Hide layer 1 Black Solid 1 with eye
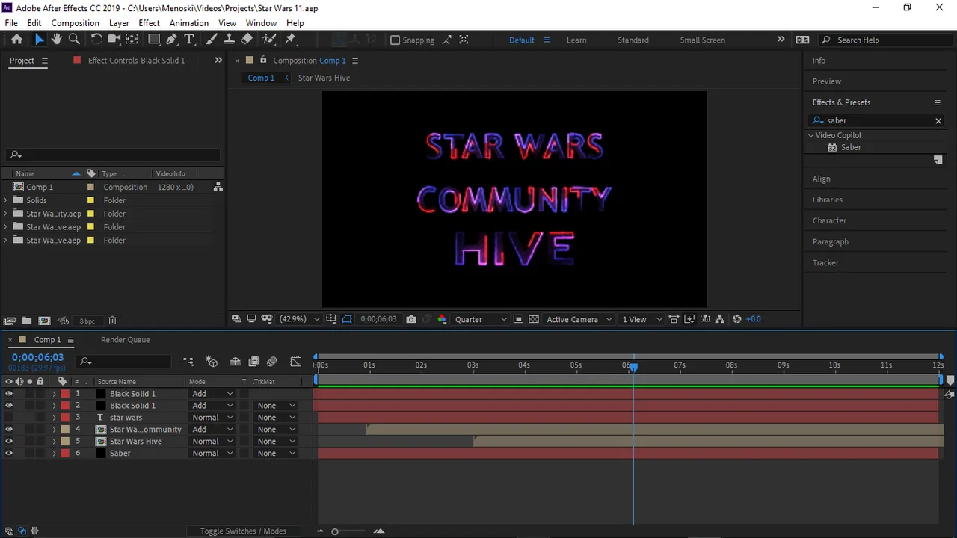 click(9, 394)
